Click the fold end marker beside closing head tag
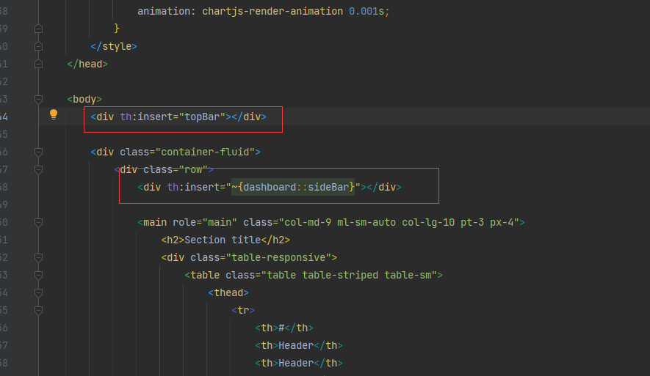The width and height of the screenshot is (650, 376). 38,64
